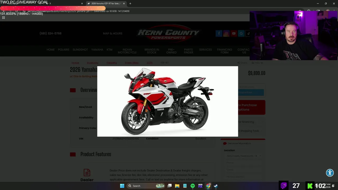Open the INDIAN MOTORCYCLE menu item
Image resolution: width=338 pixels, height=190 pixels.
coord(127,51)
